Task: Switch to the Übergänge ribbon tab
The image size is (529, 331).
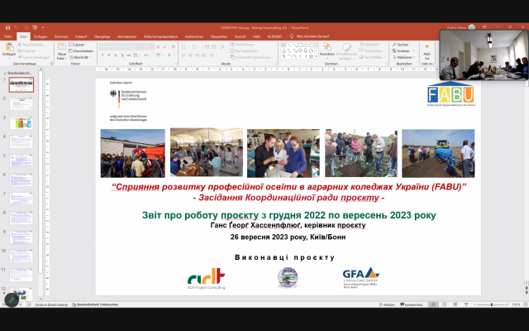Action: click(102, 36)
